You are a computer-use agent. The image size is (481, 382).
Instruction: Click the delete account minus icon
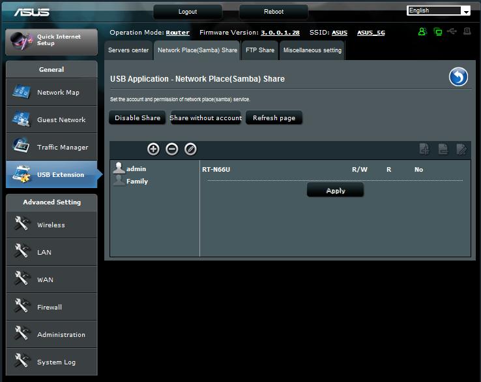tap(172, 149)
